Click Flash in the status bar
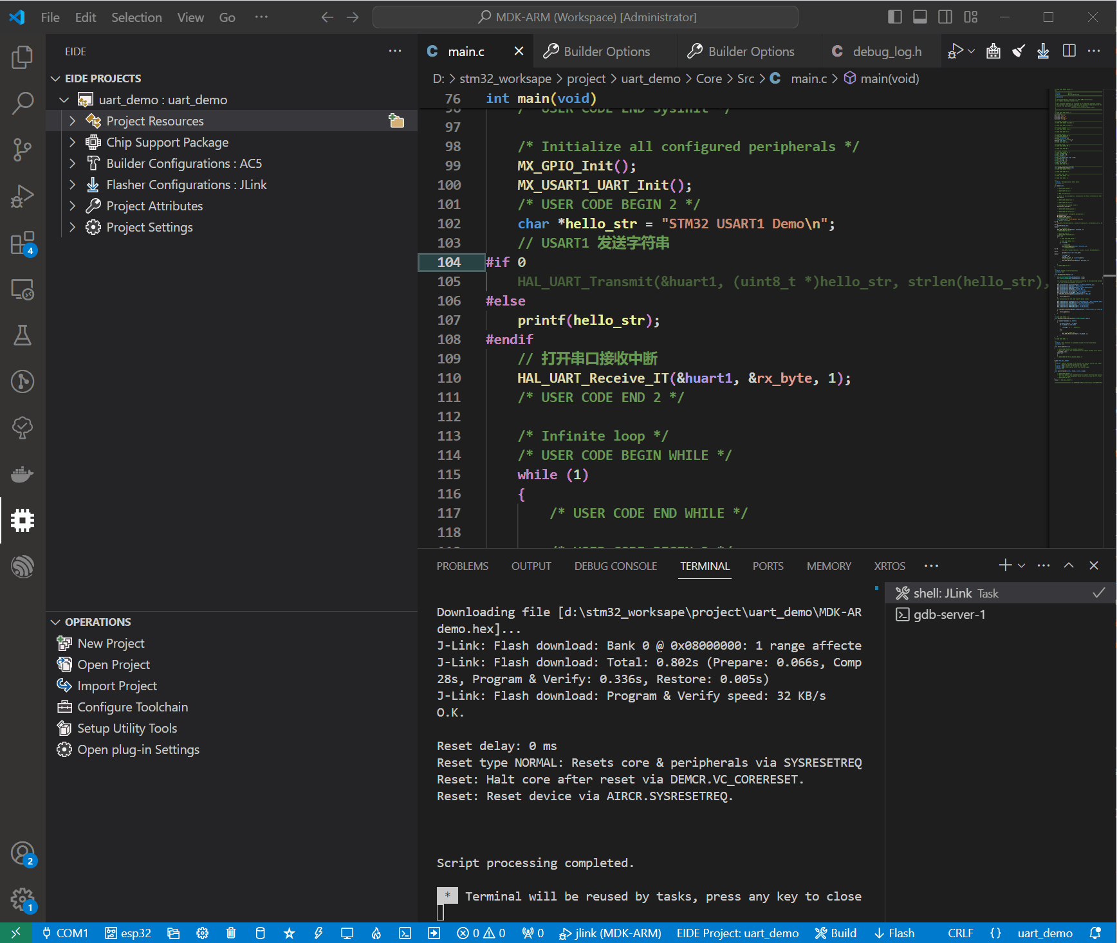1117x943 pixels. pyautogui.click(x=894, y=933)
